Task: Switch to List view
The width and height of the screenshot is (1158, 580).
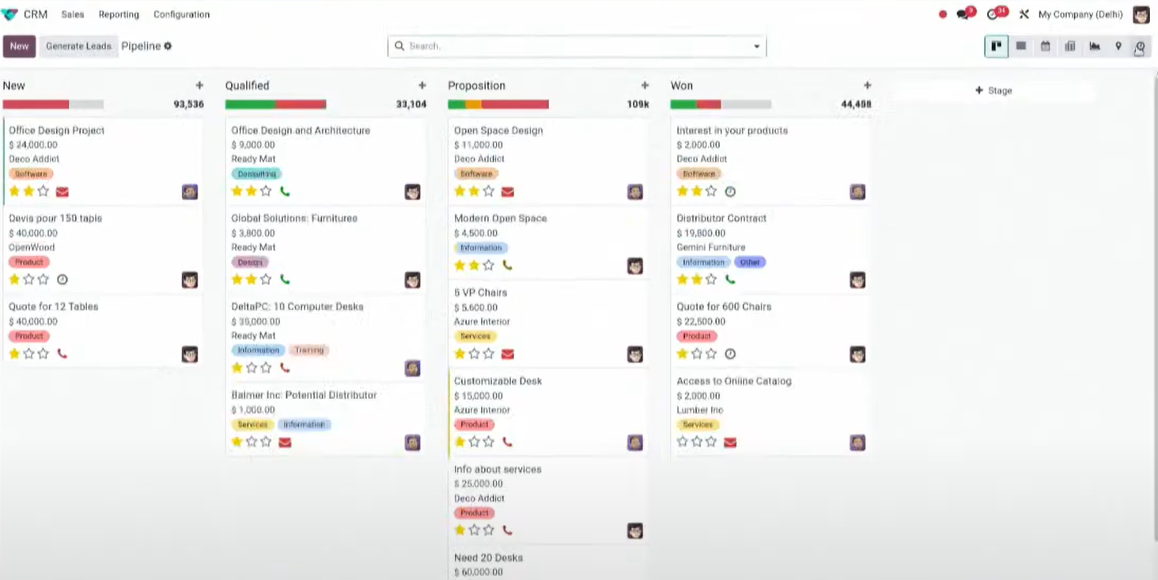Action: pos(1021,46)
